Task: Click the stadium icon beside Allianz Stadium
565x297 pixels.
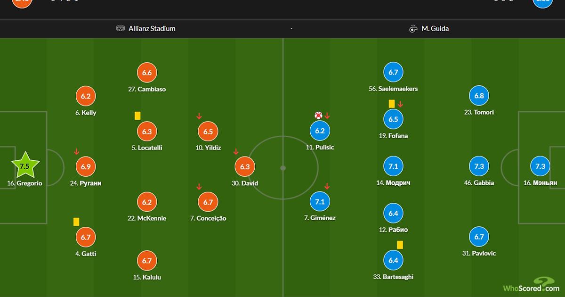Action: (x=121, y=28)
